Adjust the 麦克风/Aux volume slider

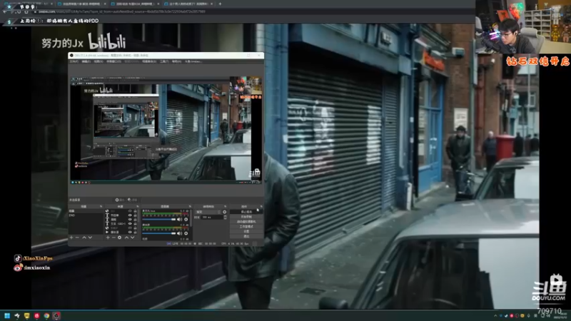159,220
